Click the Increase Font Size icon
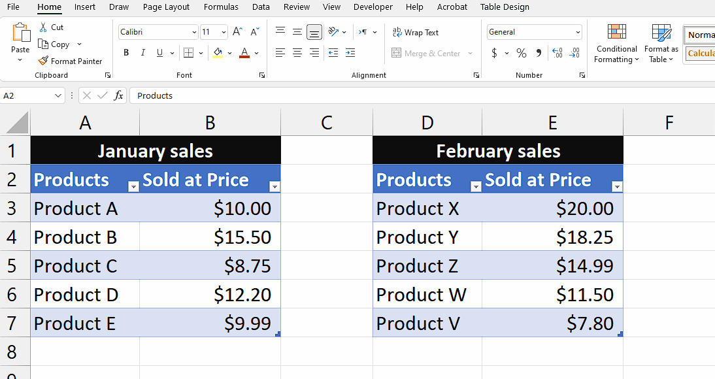Viewport: 715px width, 379px height. point(238,29)
